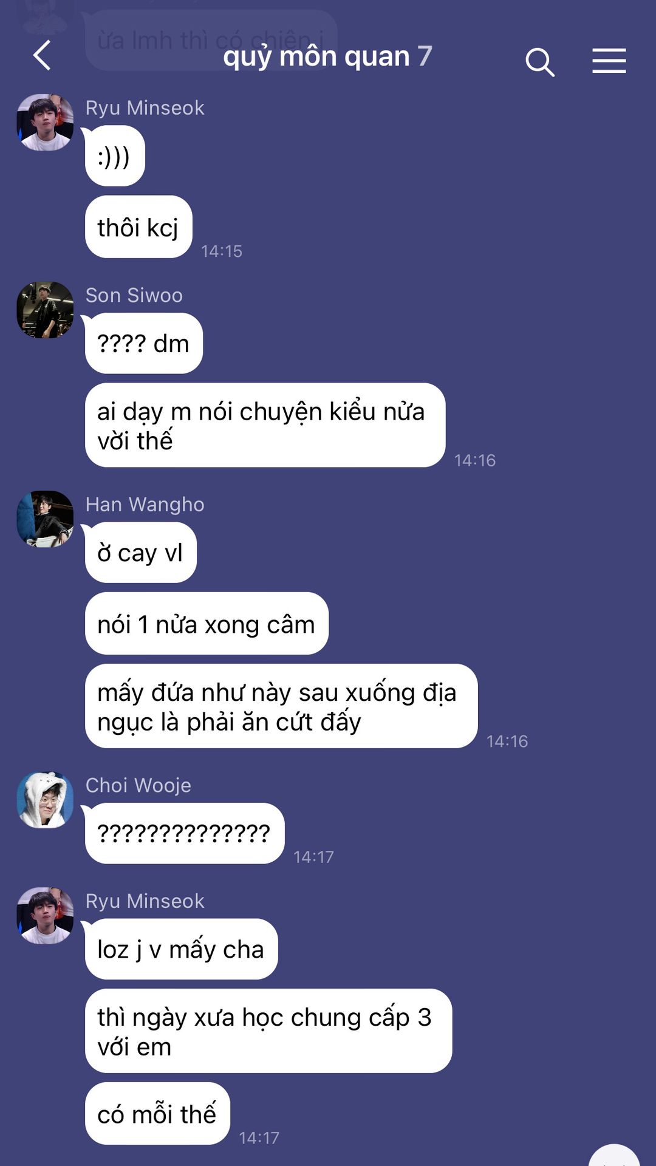This screenshot has height=1166, width=656.
Task: Tap the scroll-to-bottom circle button
Action: 614,1155
